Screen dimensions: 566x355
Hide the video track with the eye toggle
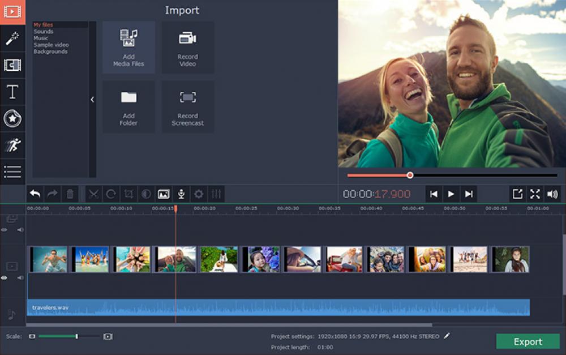pyautogui.click(x=5, y=277)
